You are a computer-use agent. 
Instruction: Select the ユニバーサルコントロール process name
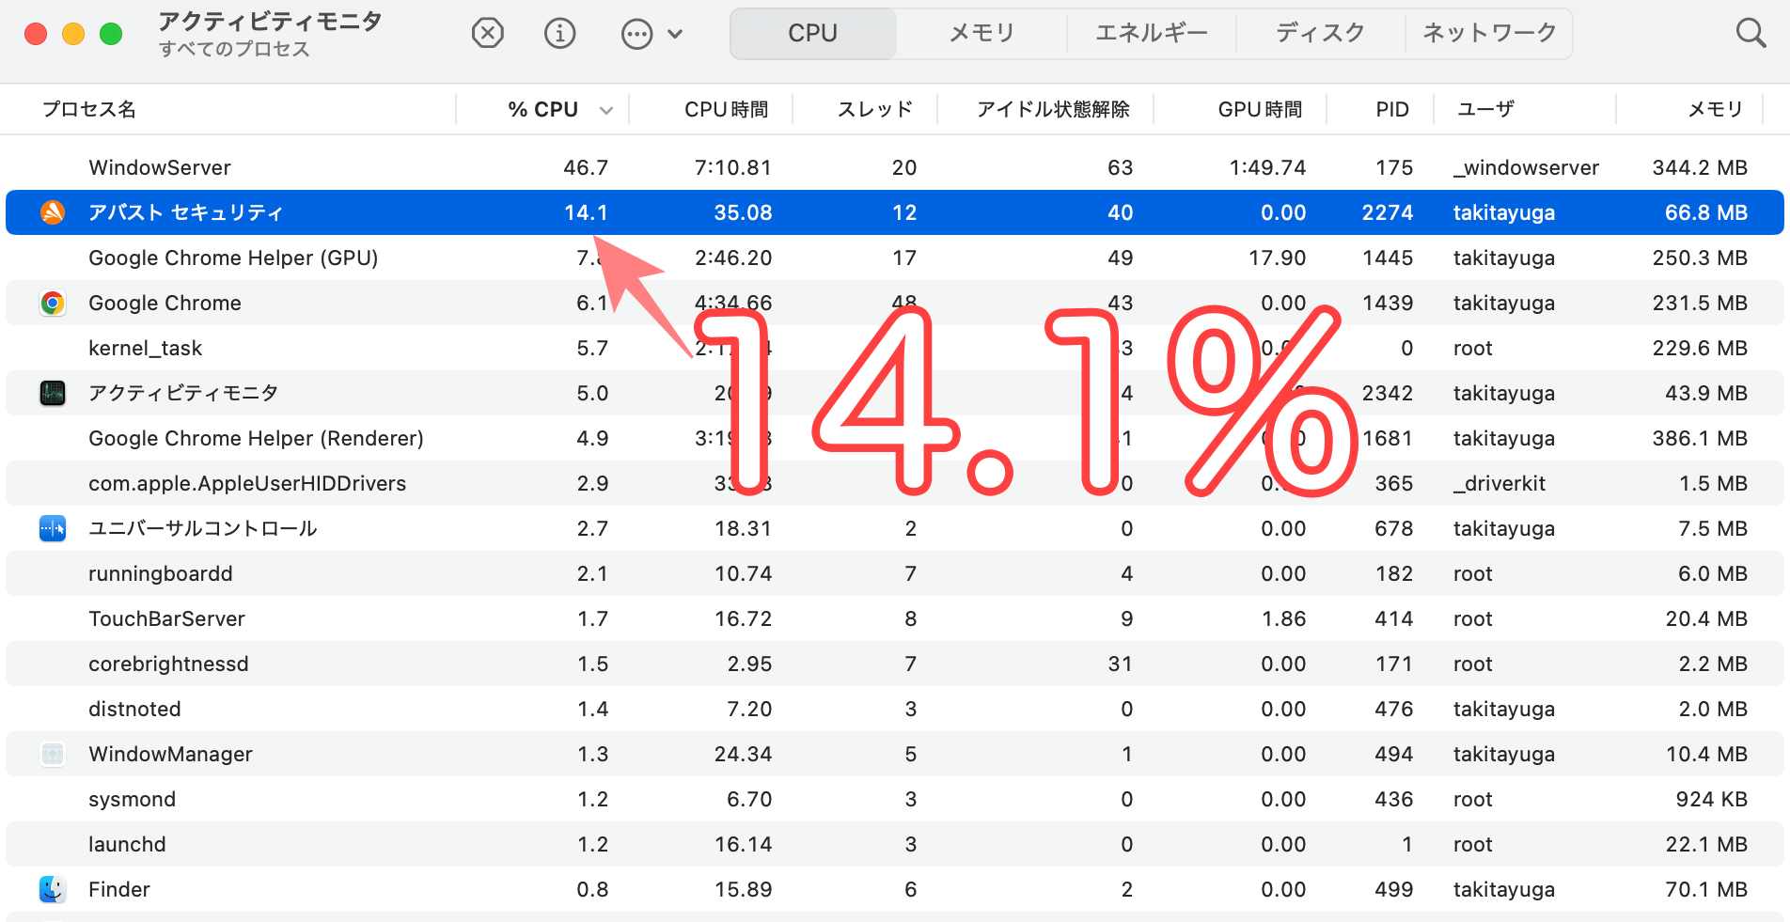(x=203, y=528)
